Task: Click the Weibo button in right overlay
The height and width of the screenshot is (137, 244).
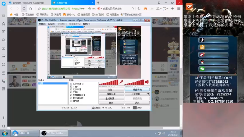Action: [x=213, y=55]
